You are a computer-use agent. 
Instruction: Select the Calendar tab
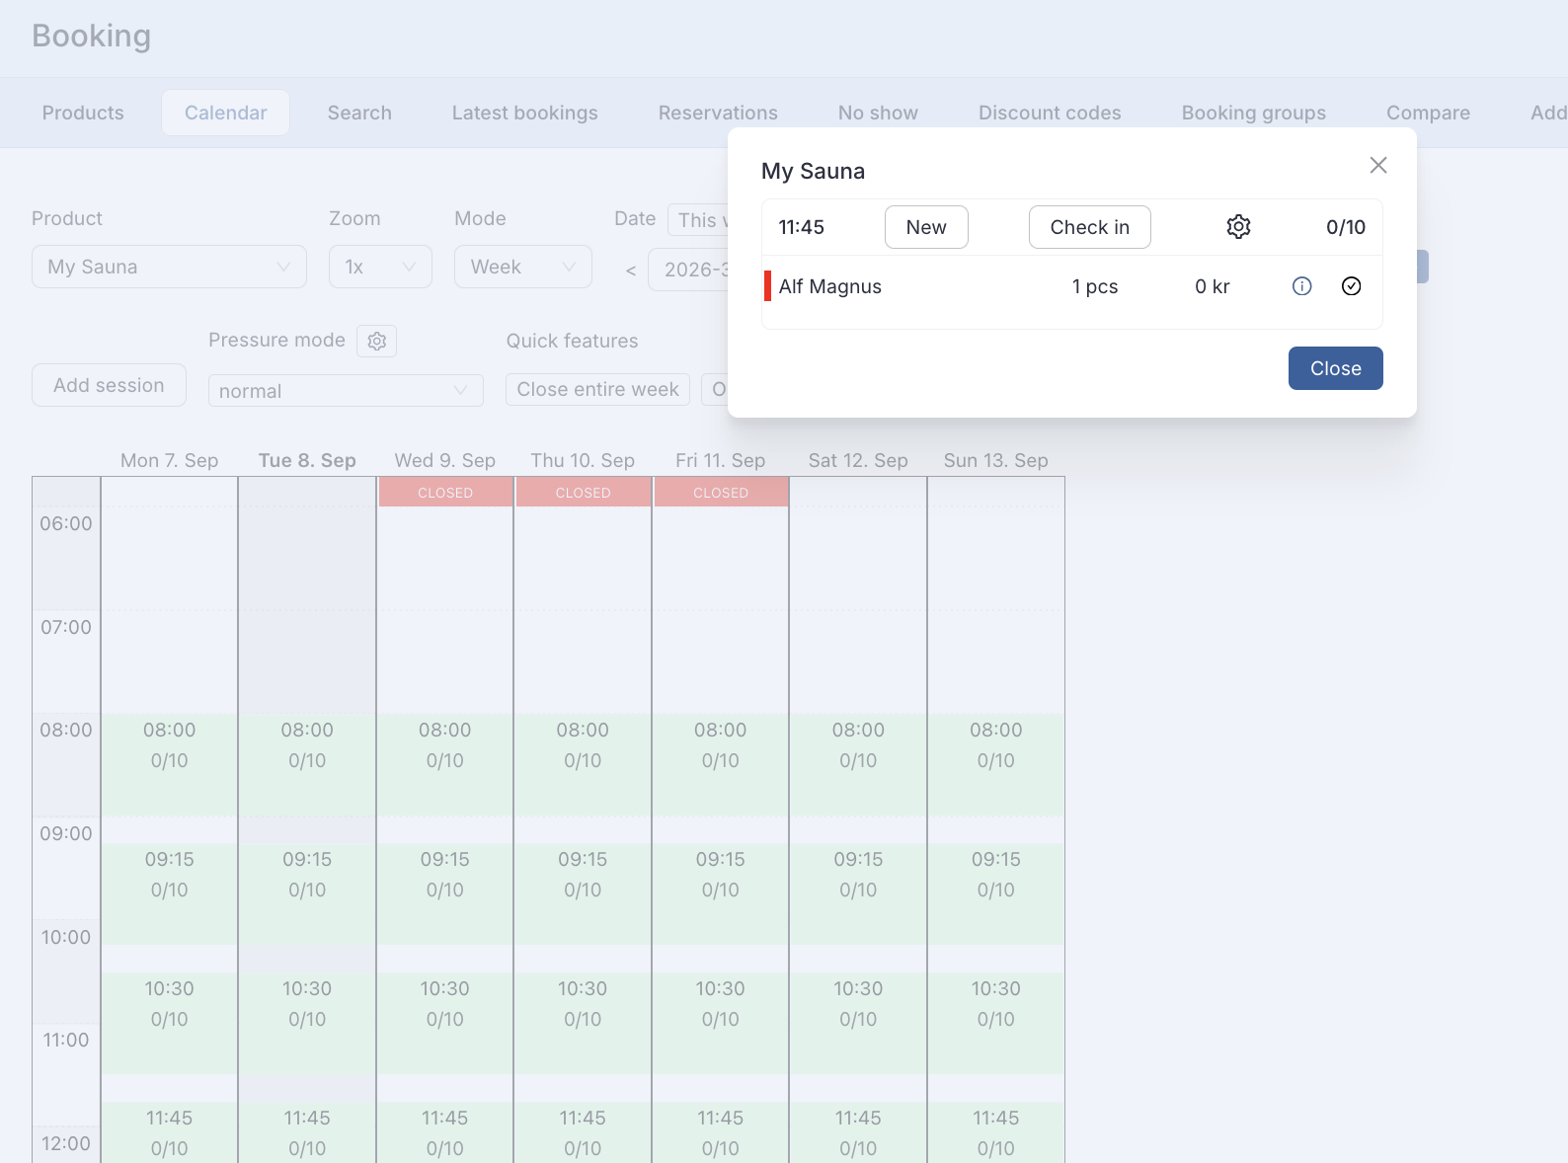(x=226, y=113)
